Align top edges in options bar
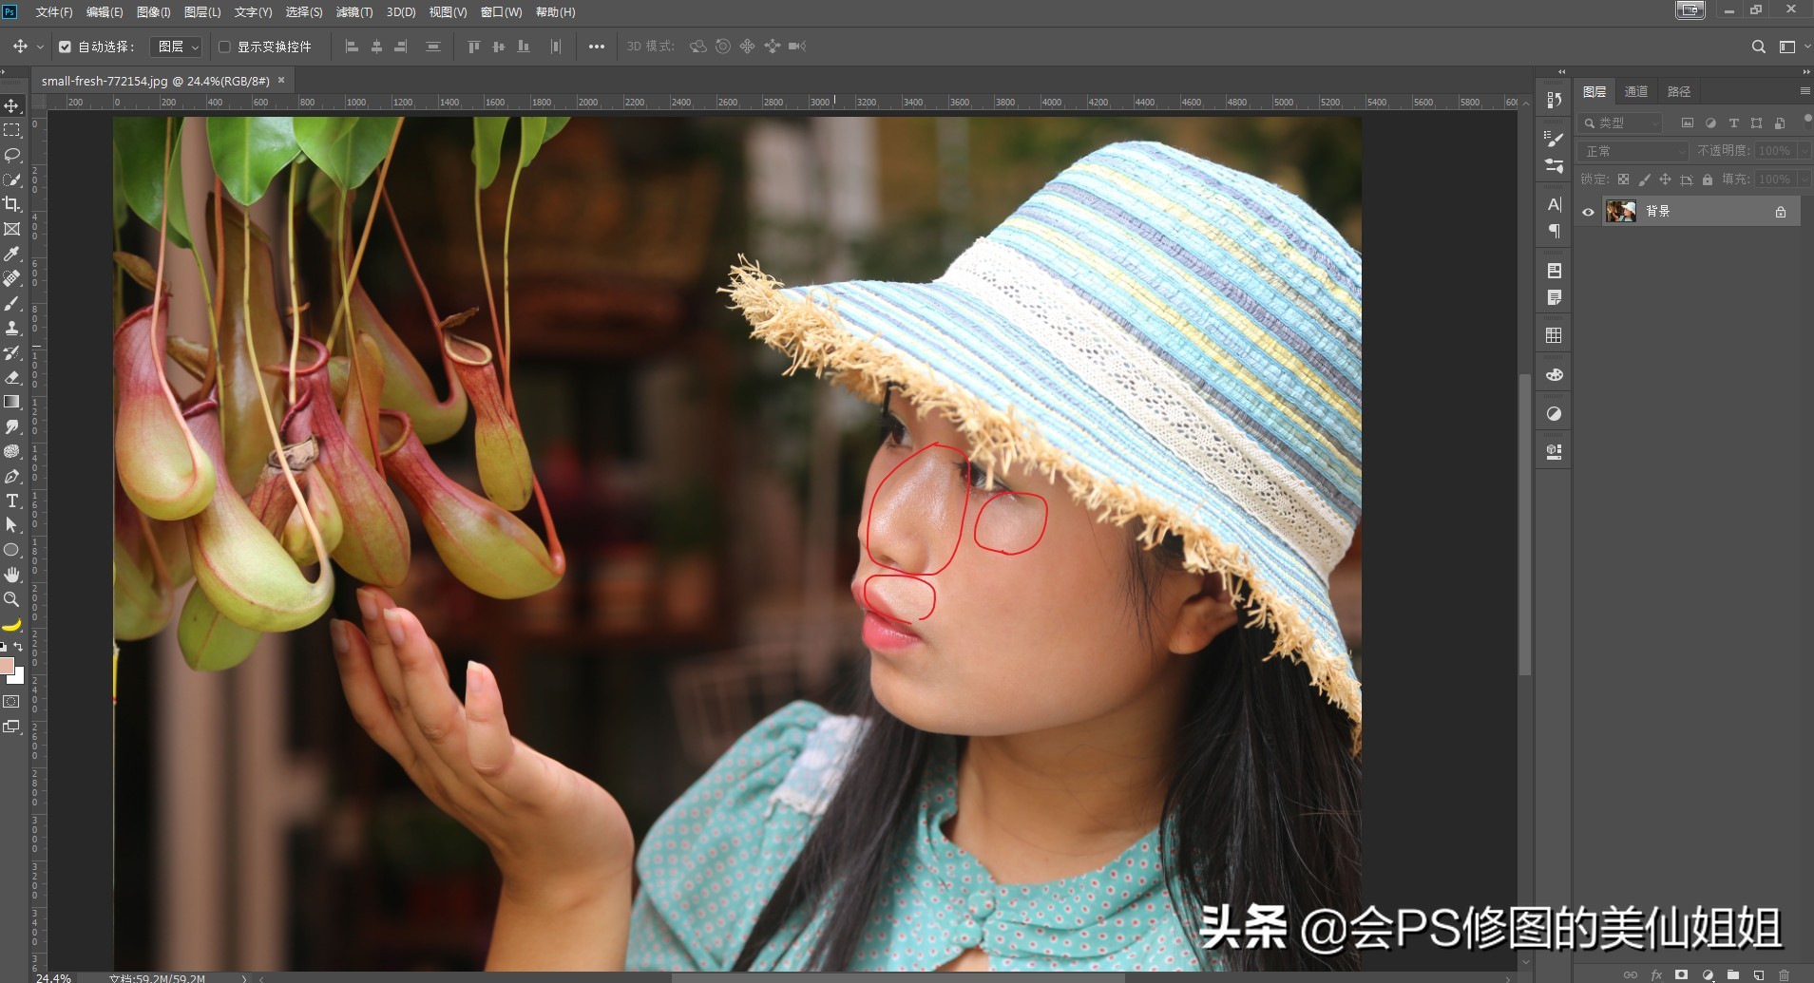 [x=474, y=47]
